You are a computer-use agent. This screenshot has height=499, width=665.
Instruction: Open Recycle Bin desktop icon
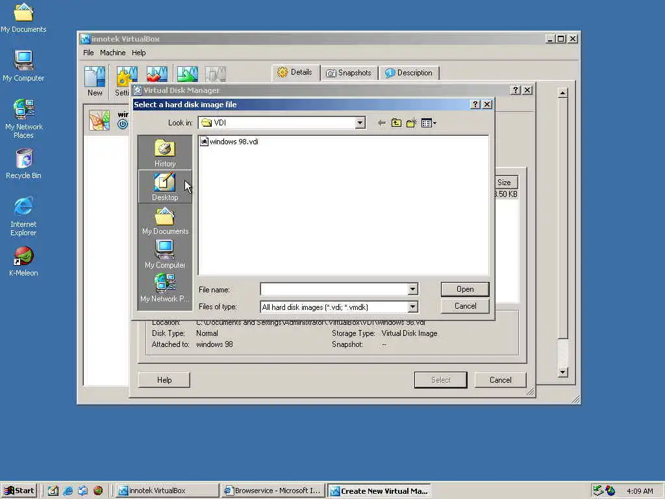tap(23, 164)
